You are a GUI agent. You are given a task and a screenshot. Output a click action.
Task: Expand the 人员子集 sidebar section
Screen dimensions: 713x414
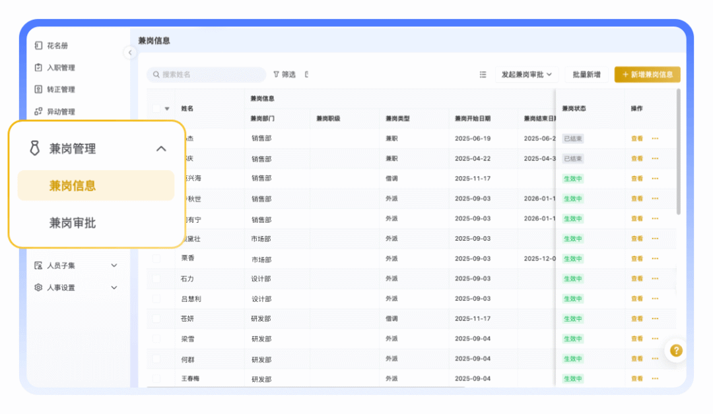coord(114,266)
